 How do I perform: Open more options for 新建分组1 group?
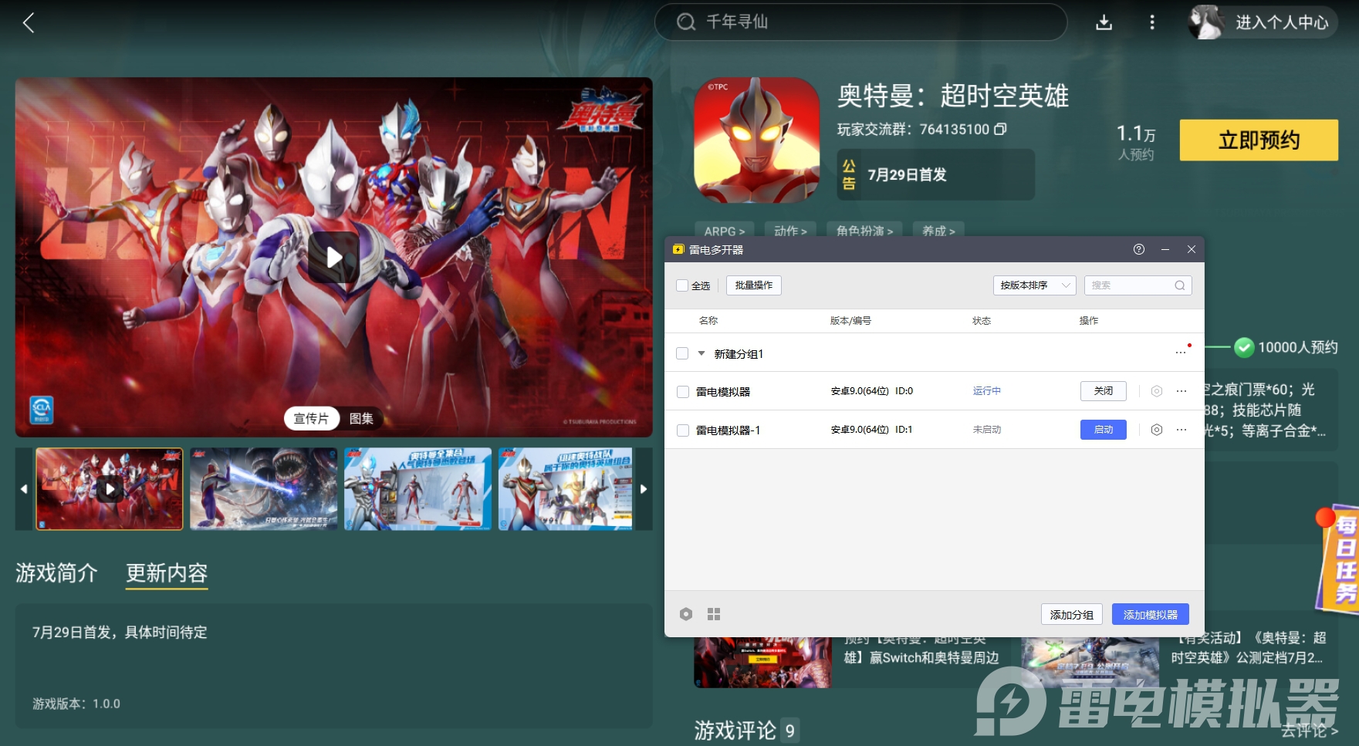click(x=1181, y=353)
